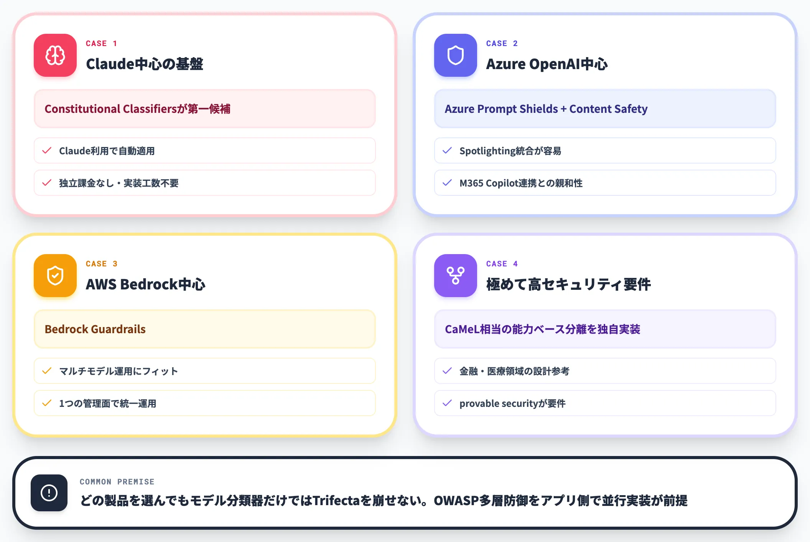Click checkmark beside 1つの管理面で統一運用
810x542 pixels.
47,403
